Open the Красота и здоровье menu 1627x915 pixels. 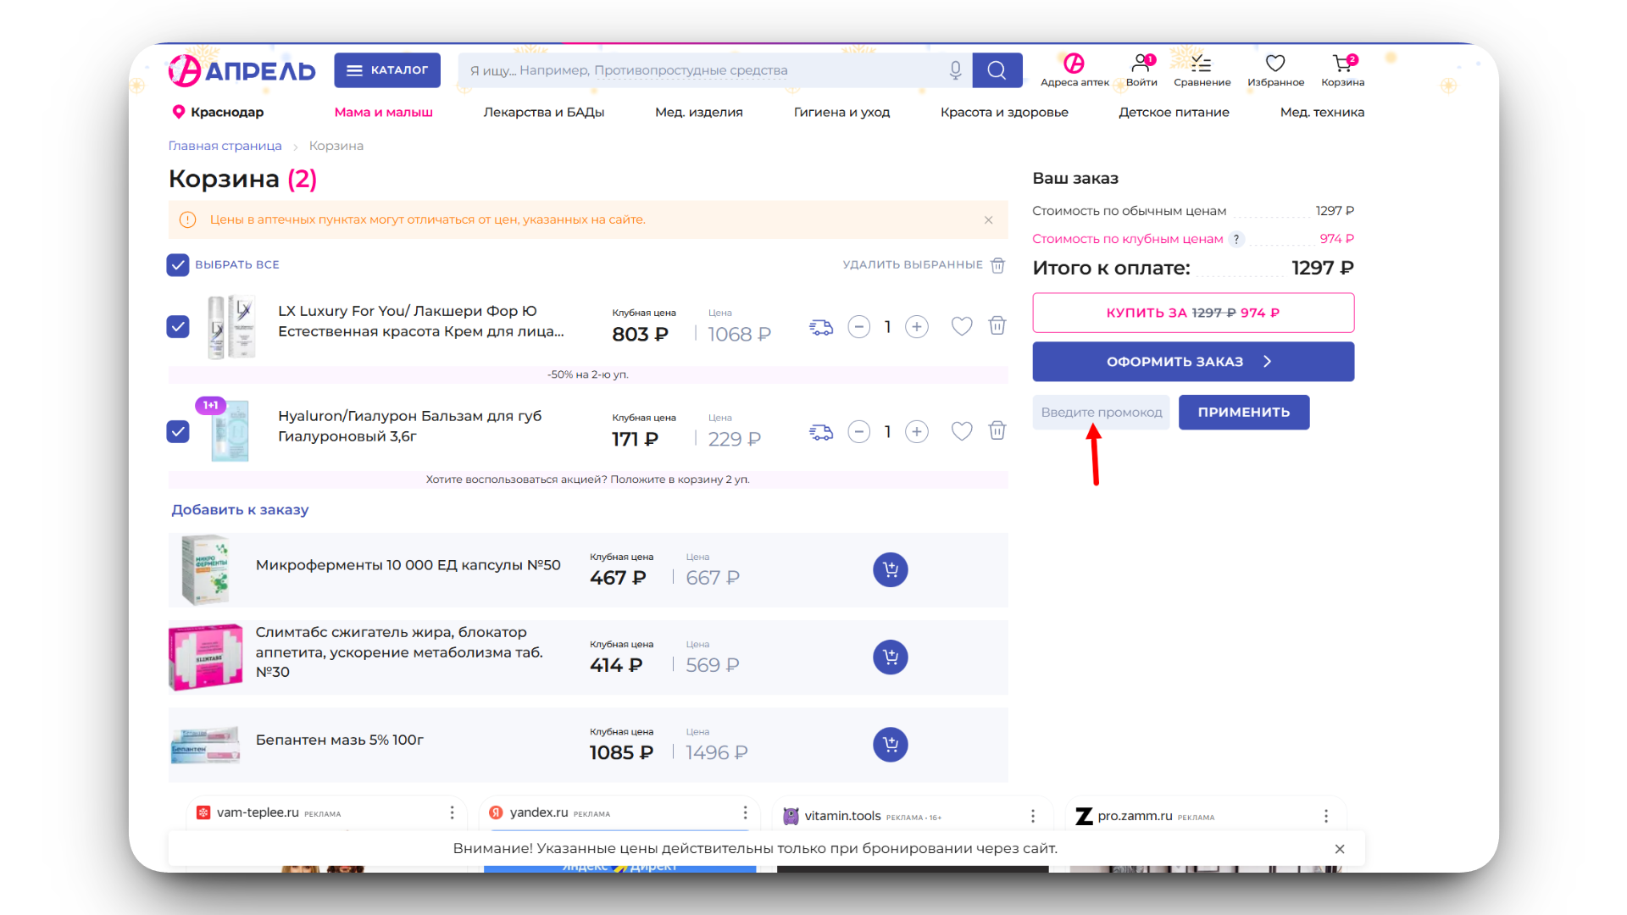pyautogui.click(x=1003, y=112)
